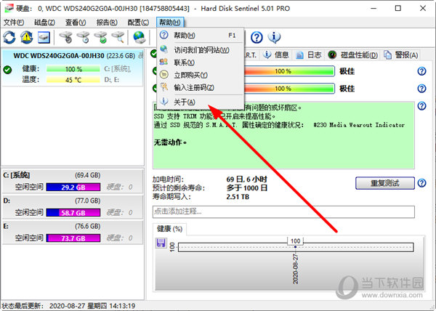Click the disk information panel toolbar icon
436x311 pixels.
tap(44, 37)
